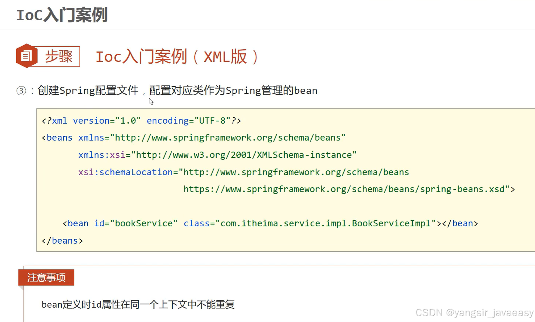Click the xmlns:xsi XMLSchema-instance line
535x322 pixels.
tap(217, 155)
